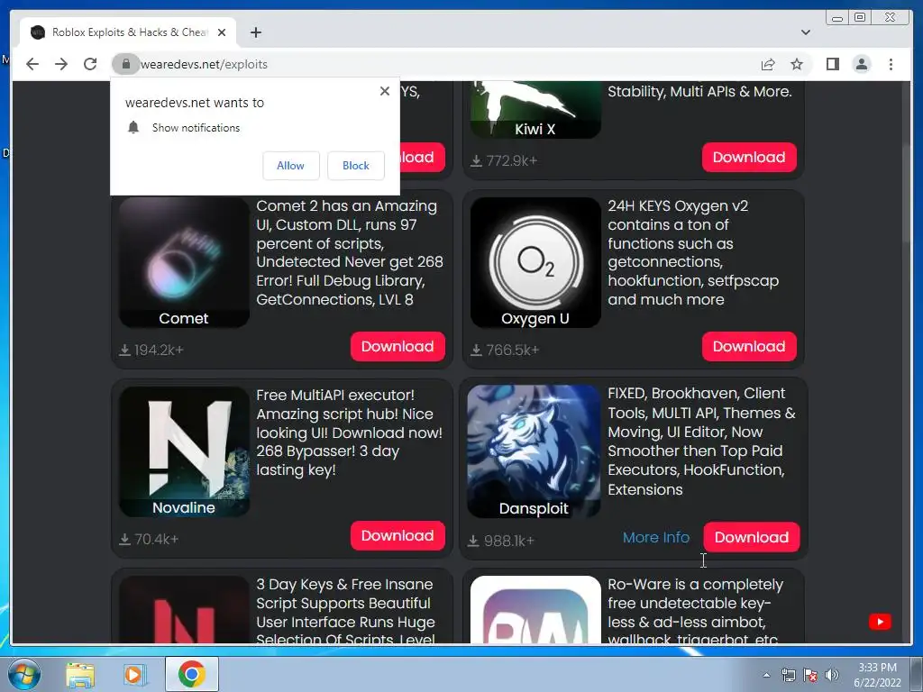The width and height of the screenshot is (923, 692).
Task: Open Windows Explorer from the taskbar
Action: [x=80, y=674]
